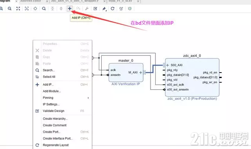Click the Search magnifier toolbar icon
The width and height of the screenshot is (251, 149).
click(44, 9)
